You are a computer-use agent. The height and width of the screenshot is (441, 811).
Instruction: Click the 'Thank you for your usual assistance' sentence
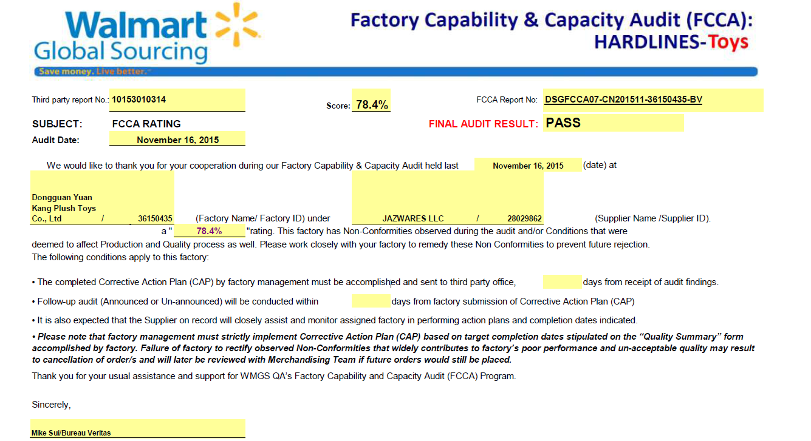[x=273, y=376]
